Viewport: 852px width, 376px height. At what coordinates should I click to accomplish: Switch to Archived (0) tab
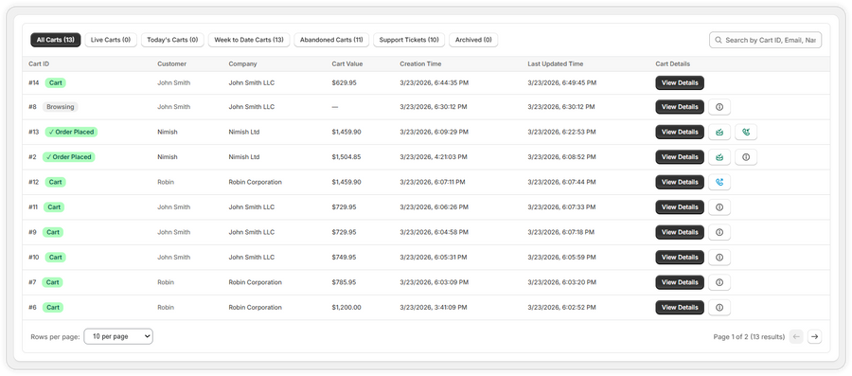473,40
